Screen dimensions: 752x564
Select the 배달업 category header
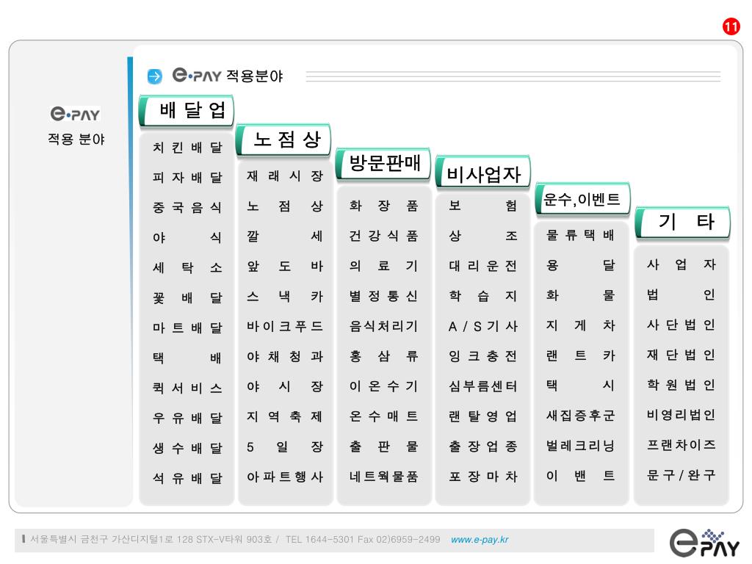(187, 111)
